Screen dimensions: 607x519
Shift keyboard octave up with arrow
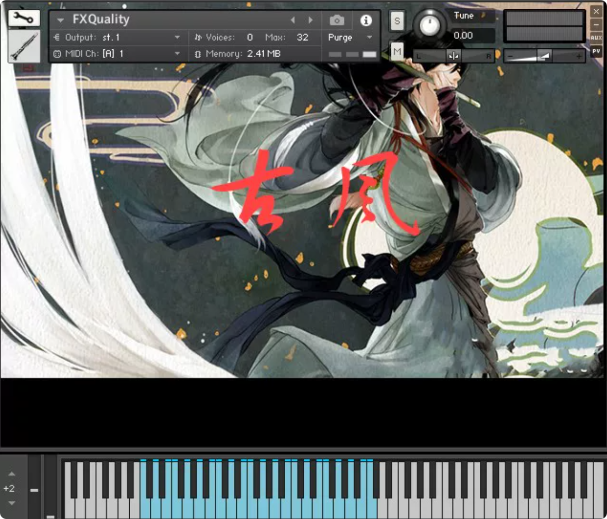click(12, 474)
